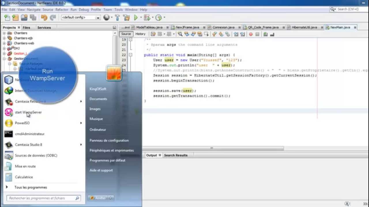Click the Comment editor toolbar icon
This screenshot has width=369, height=207.
pyautogui.click(x=266, y=34)
